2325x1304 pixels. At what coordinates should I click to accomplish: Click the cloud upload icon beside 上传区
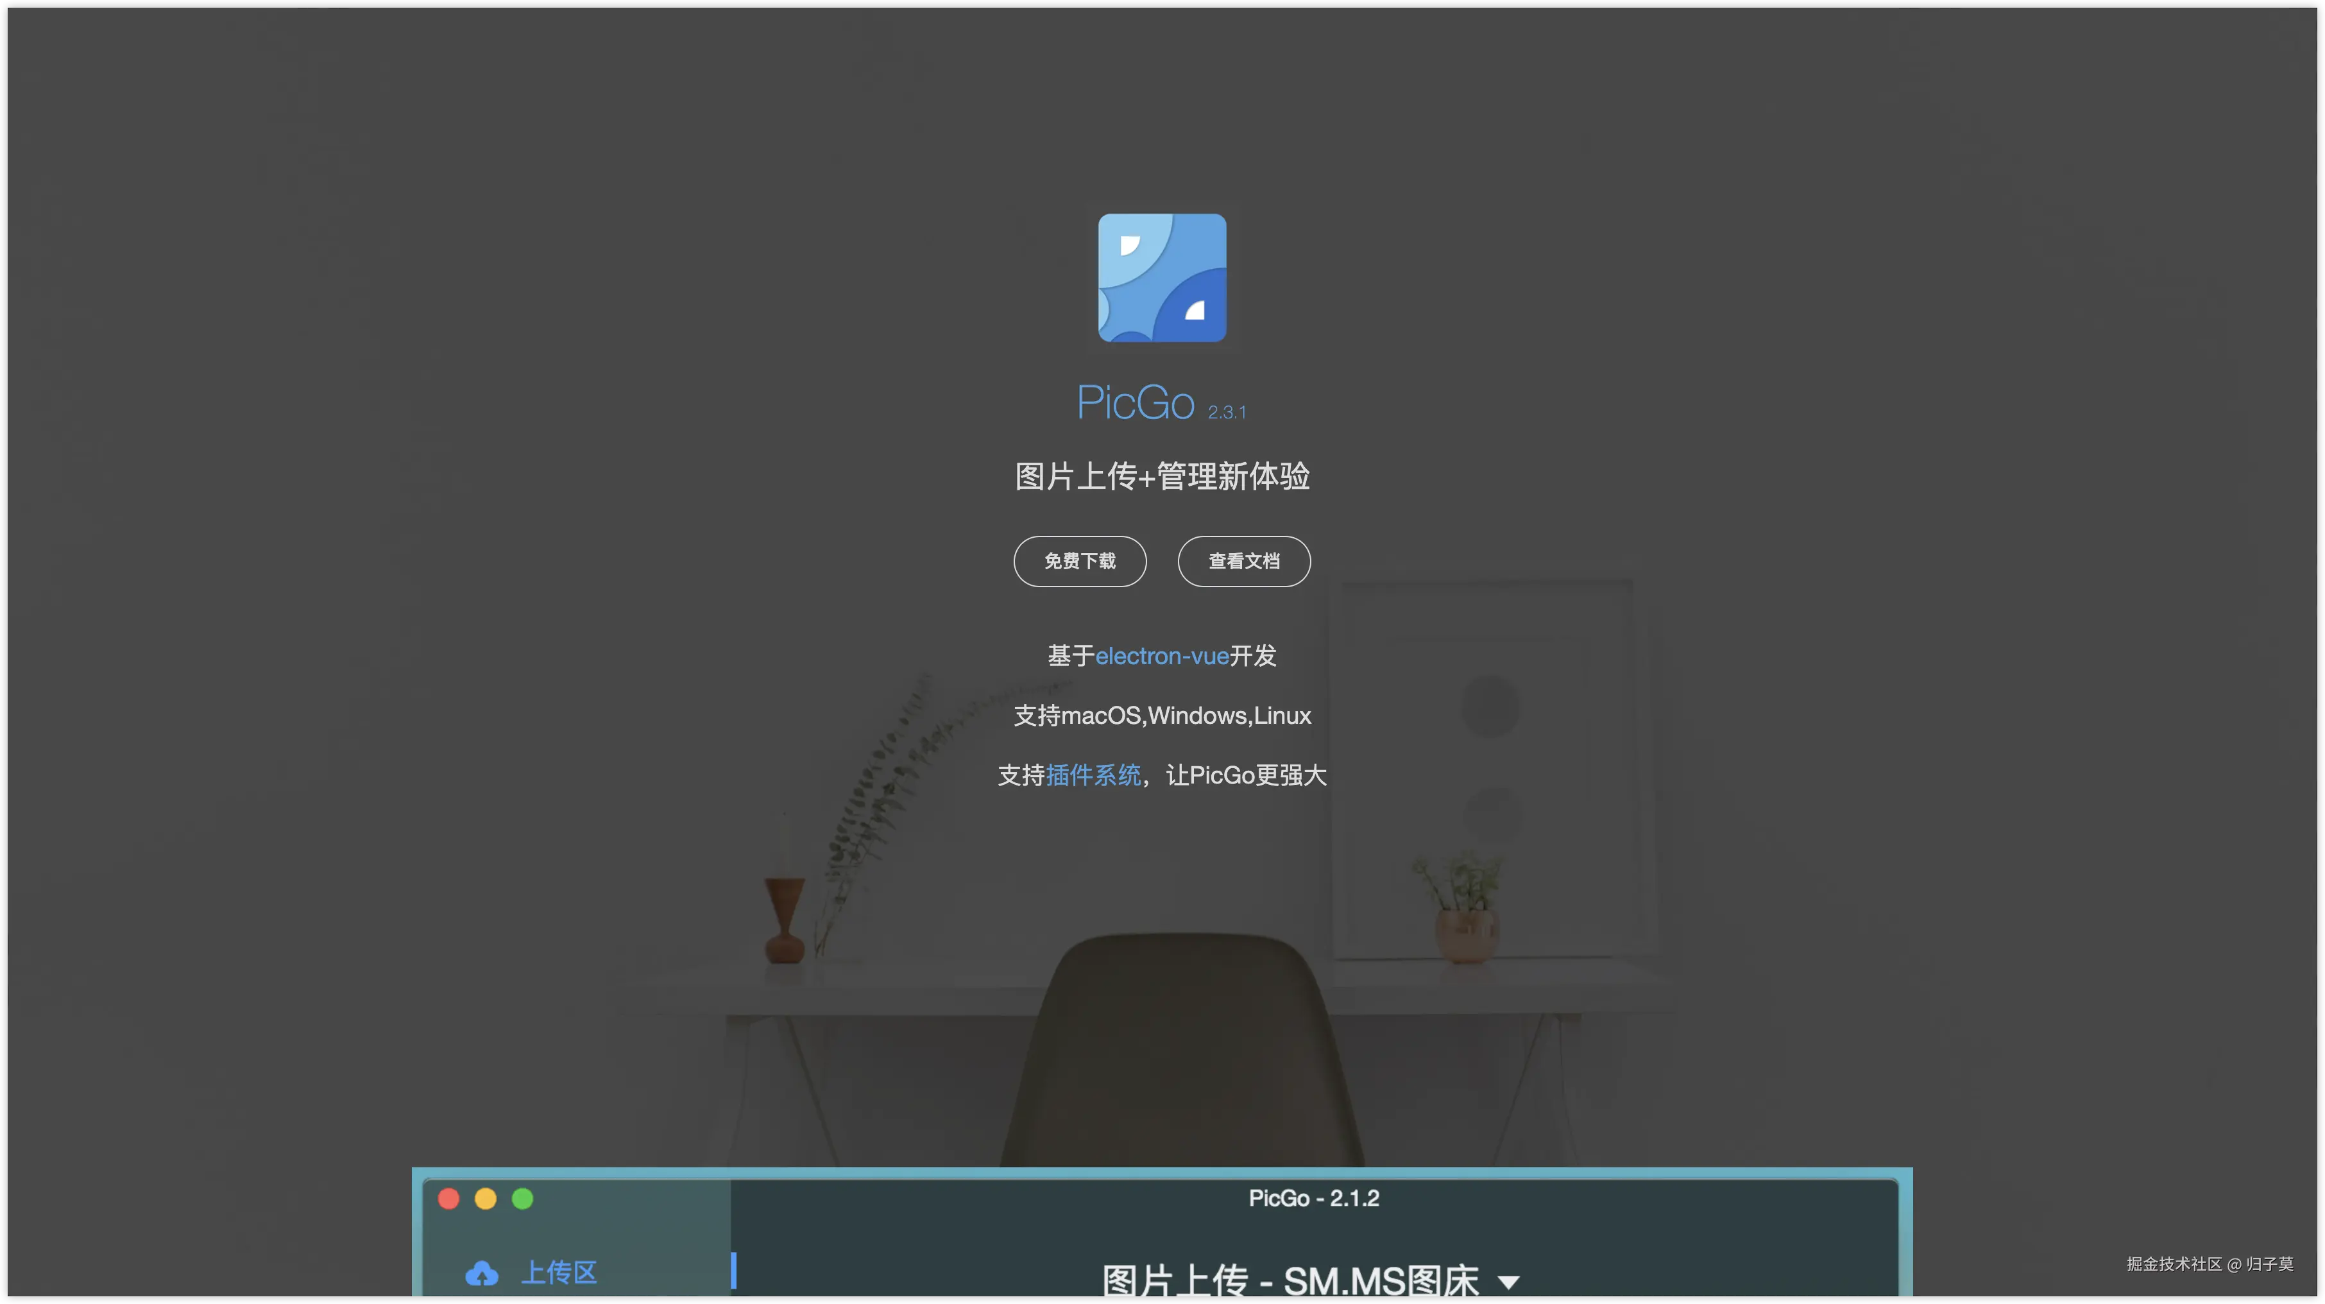pyautogui.click(x=481, y=1273)
